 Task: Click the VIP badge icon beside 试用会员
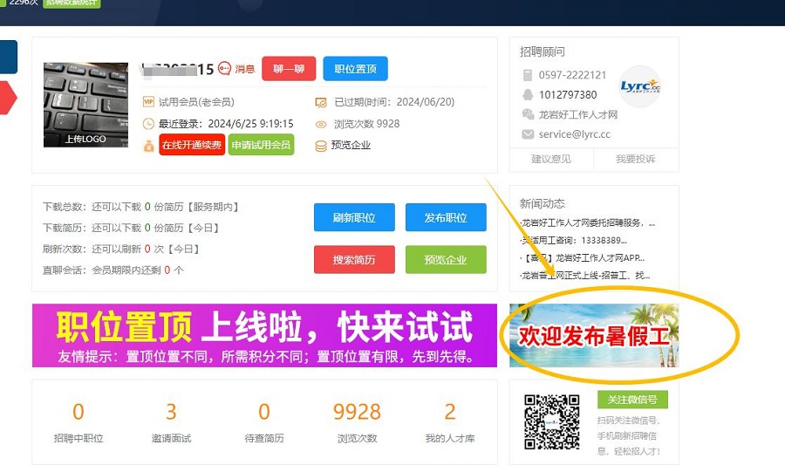(148, 101)
